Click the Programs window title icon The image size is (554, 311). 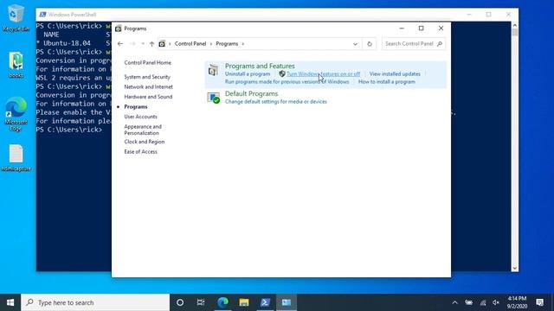tap(119, 29)
